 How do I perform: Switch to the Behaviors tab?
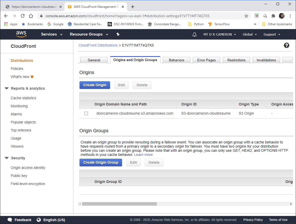click(177, 60)
